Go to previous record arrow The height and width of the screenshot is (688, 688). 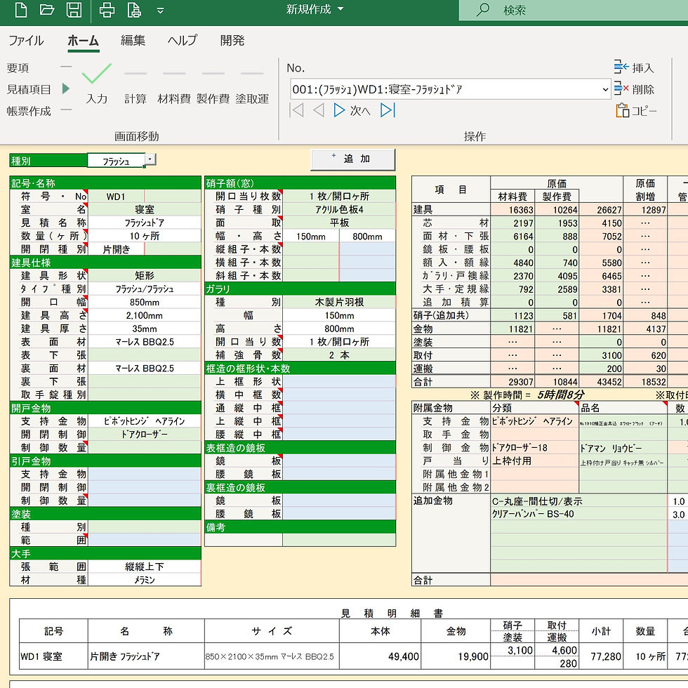click(x=319, y=110)
